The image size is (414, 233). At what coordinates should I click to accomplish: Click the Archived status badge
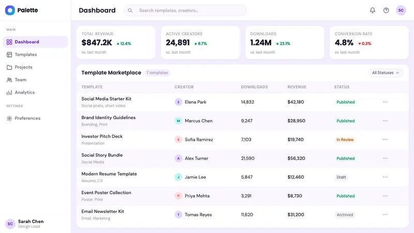345,215
